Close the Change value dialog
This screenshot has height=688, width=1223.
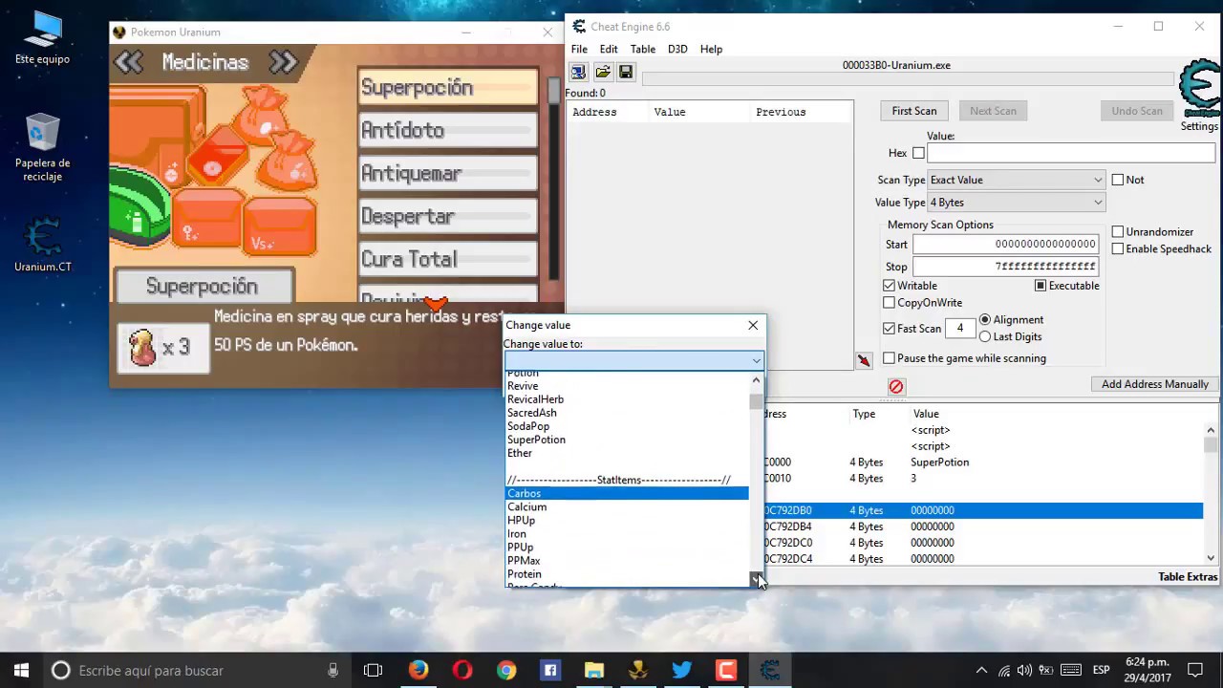pyautogui.click(x=753, y=326)
